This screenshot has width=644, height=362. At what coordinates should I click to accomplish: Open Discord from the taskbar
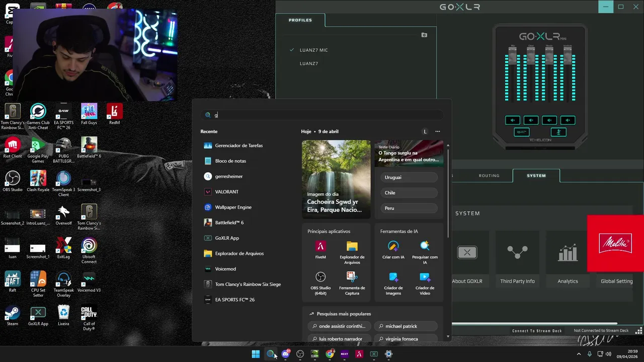coord(285,354)
